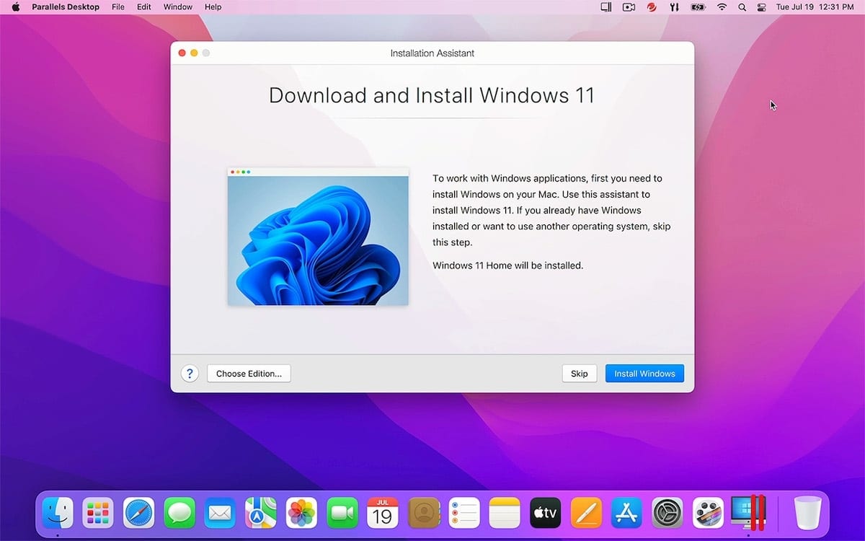Open the File menu
Screen dimensions: 865x541
(118, 7)
